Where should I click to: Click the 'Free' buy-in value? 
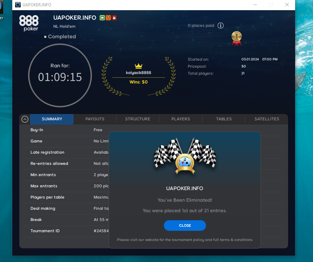(x=98, y=130)
